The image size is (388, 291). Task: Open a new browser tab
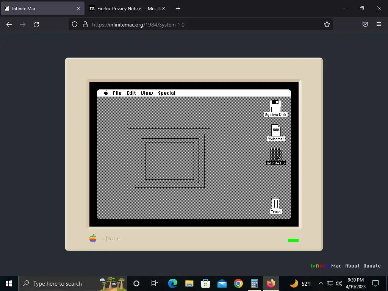178,9
